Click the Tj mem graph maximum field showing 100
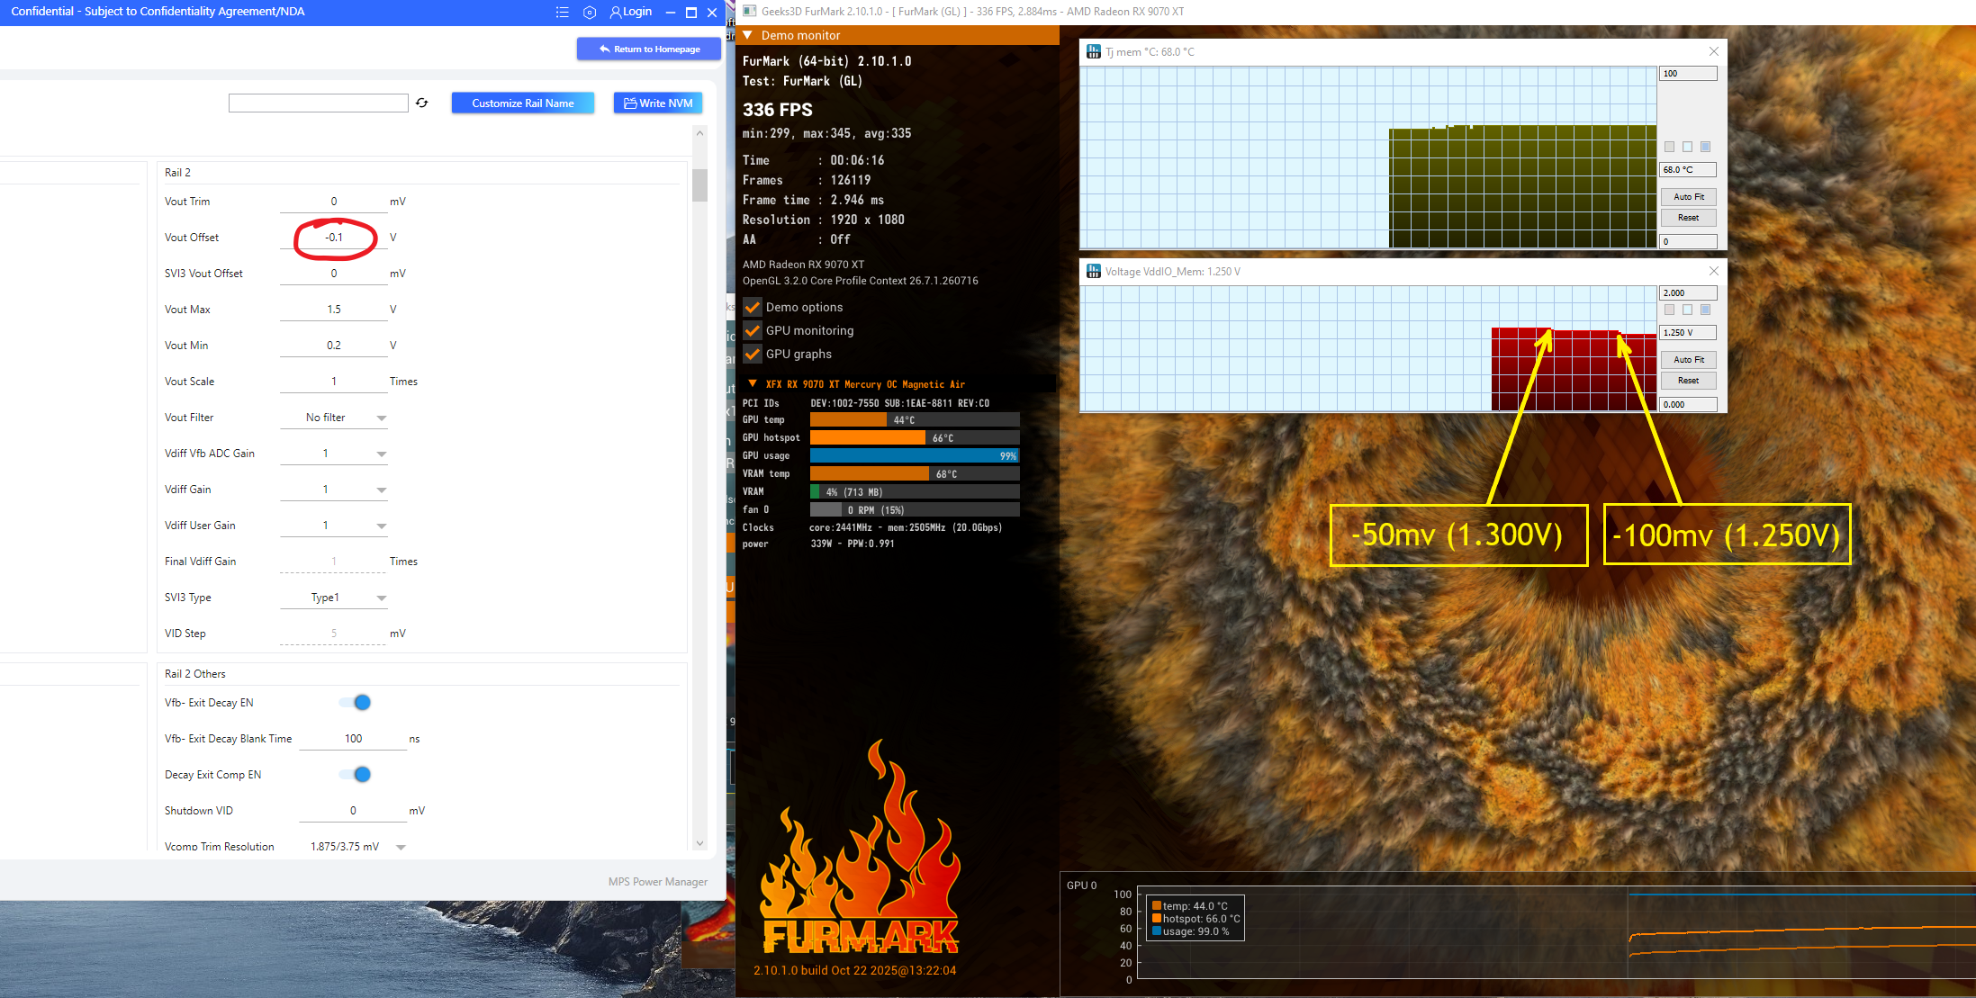The height and width of the screenshot is (998, 1976). (1688, 74)
